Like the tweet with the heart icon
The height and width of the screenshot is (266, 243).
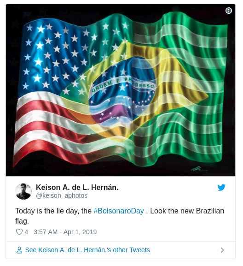coord(19,232)
